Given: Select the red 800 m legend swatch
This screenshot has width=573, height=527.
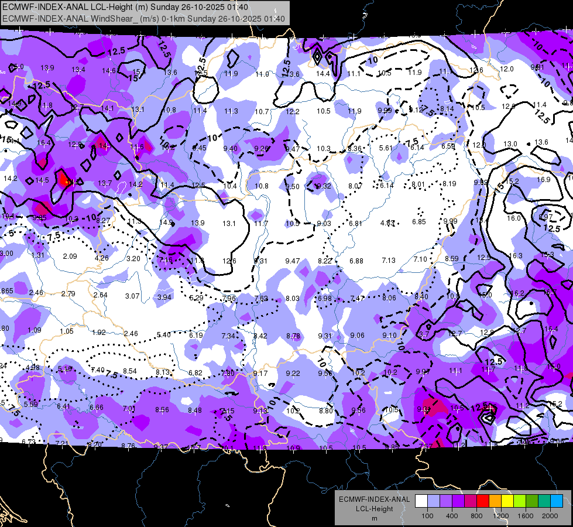Looking at the screenshot, I should click(x=483, y=501).
